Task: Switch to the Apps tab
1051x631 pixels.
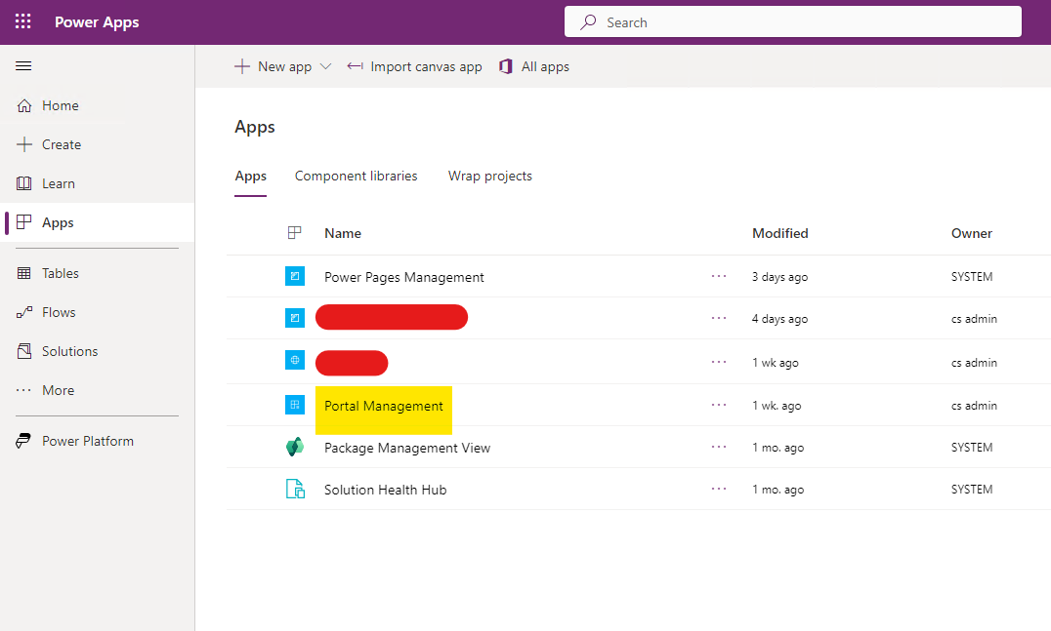Action: (251, 176)
